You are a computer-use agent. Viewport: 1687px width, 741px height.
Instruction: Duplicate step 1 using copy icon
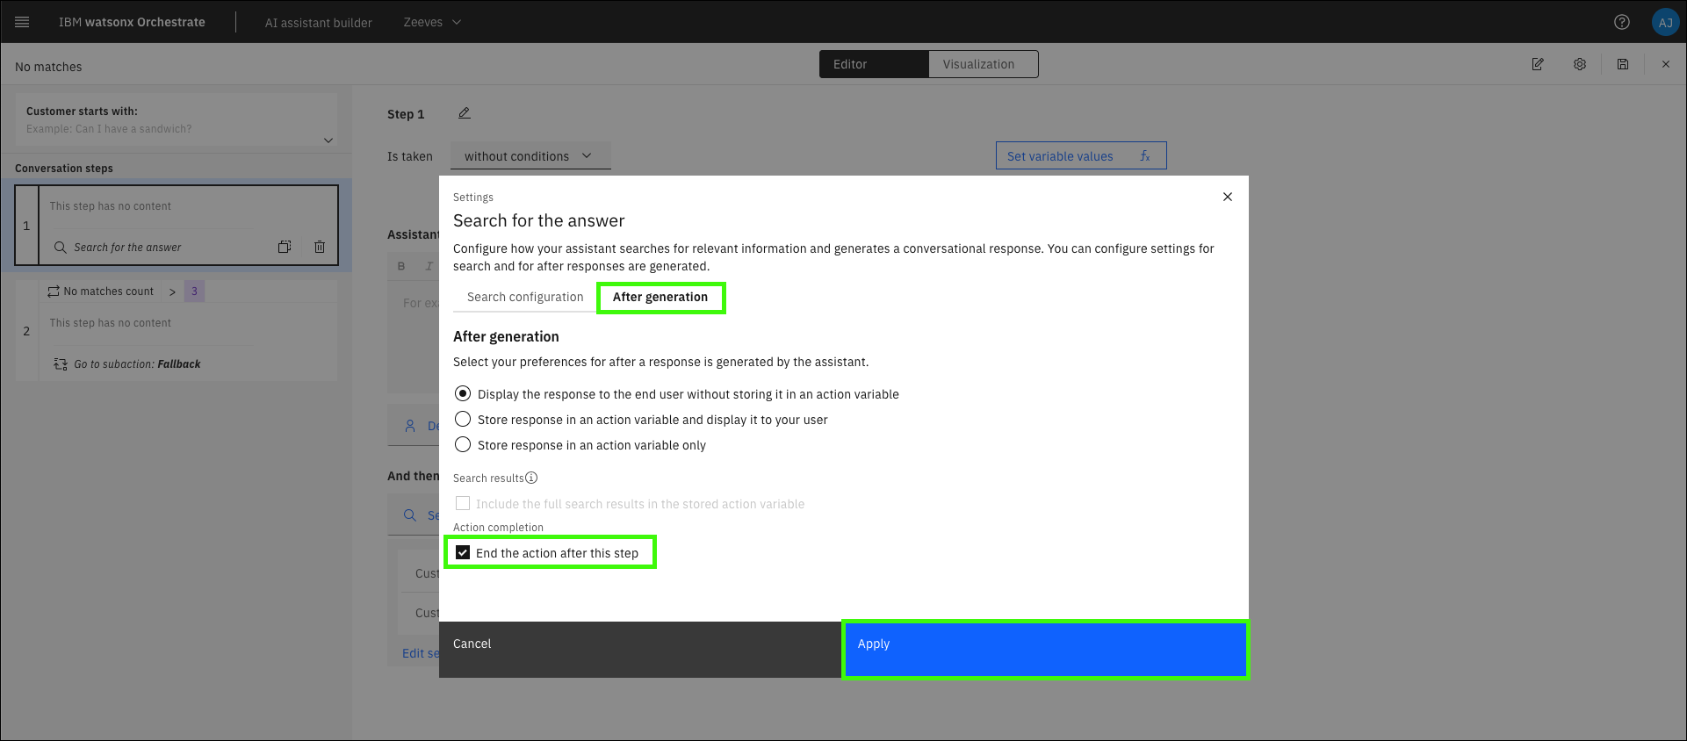pos(284,248)
